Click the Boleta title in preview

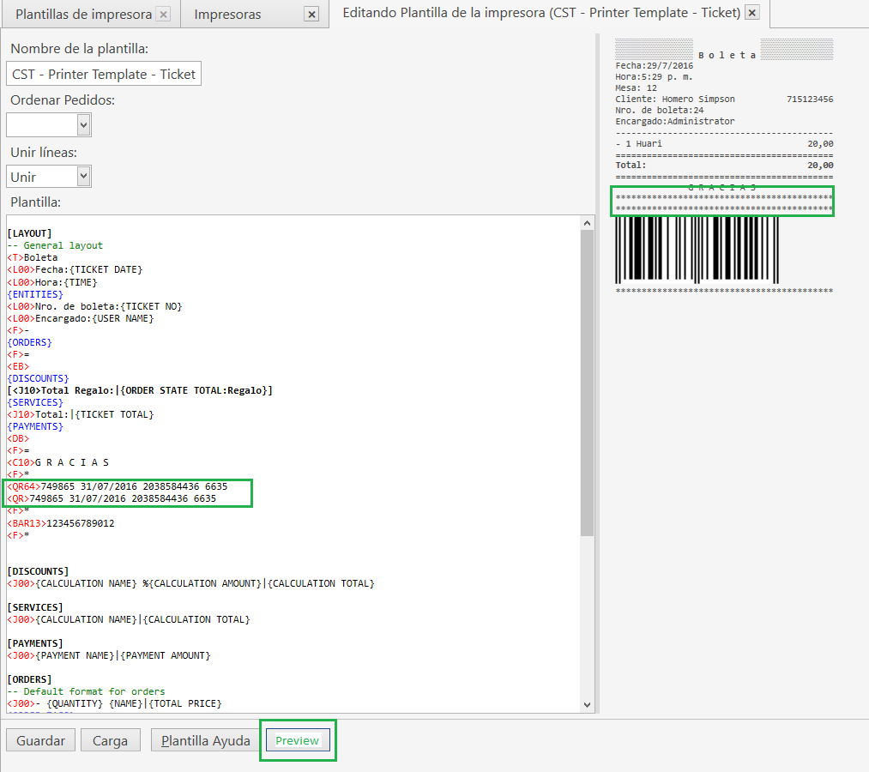click(x=727, y=55)
